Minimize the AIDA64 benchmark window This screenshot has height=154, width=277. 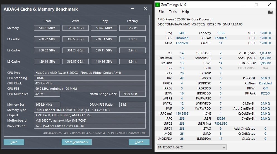(133, 8)
